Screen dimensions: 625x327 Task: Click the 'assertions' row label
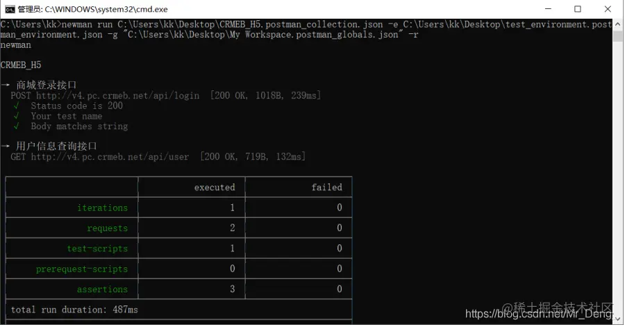point(103,289)
